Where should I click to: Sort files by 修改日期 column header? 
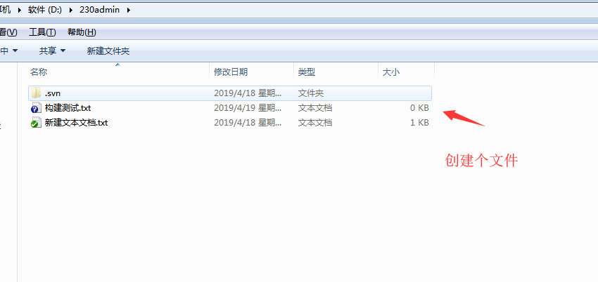pyautogui.click(x=231, y=72)
